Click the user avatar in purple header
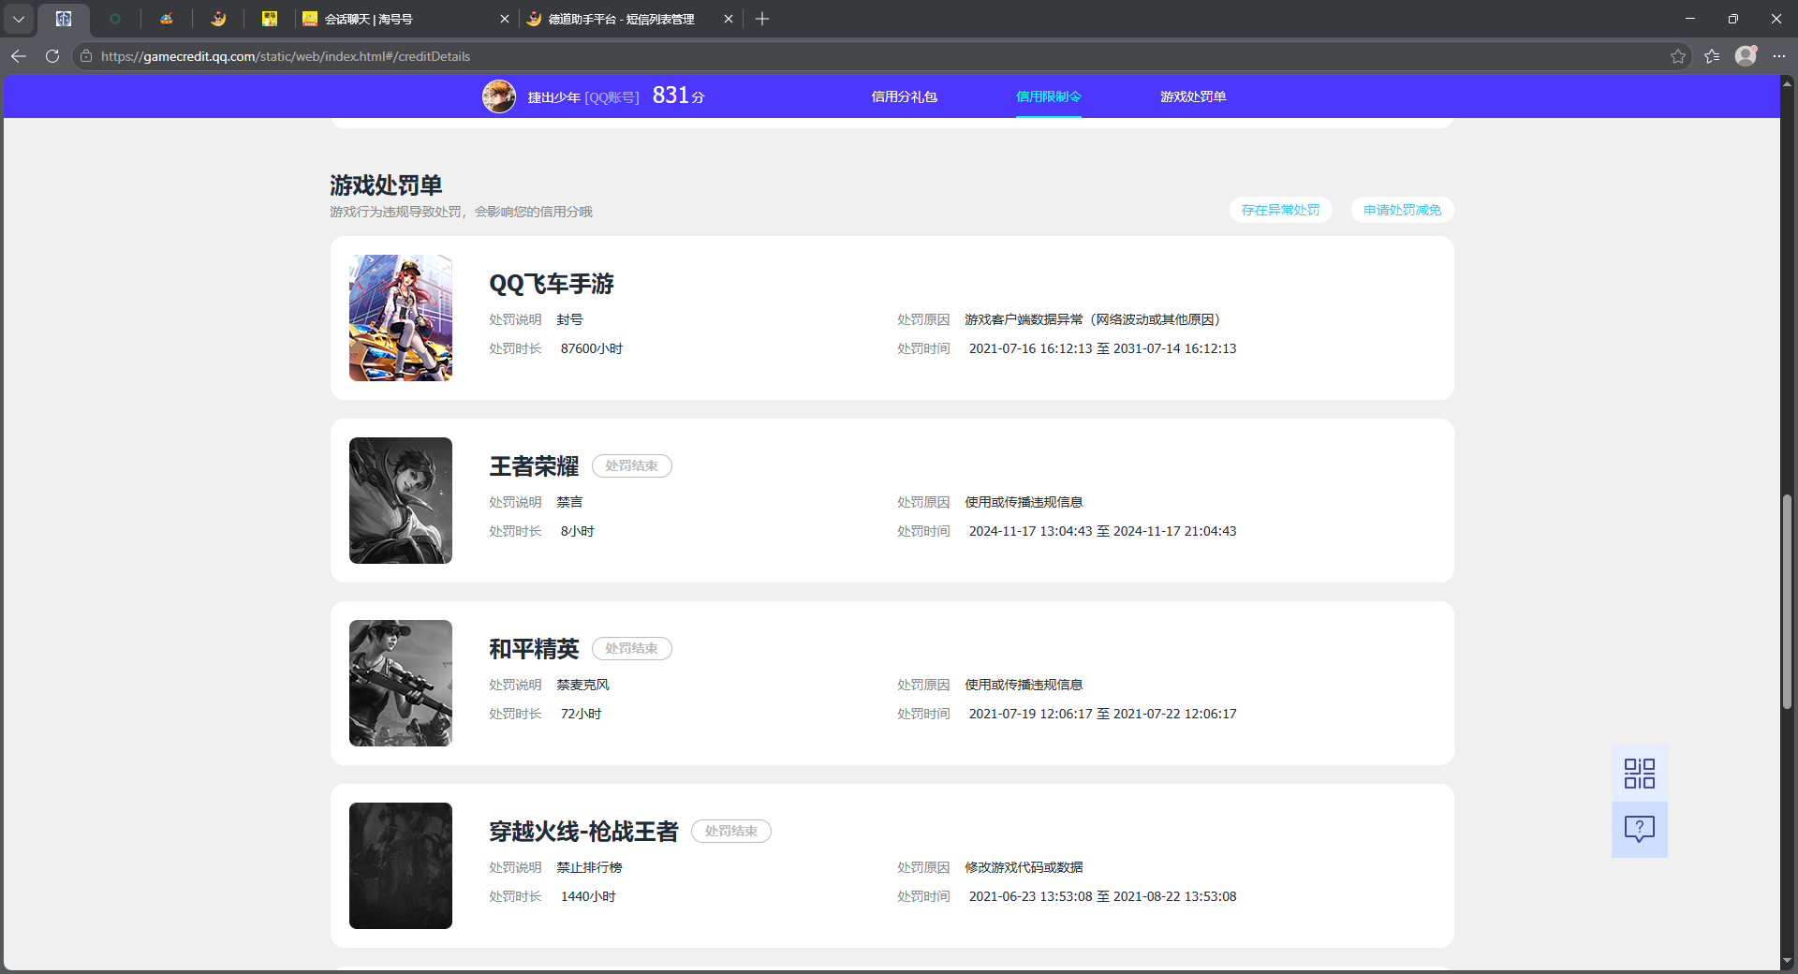 pos(499,96)
